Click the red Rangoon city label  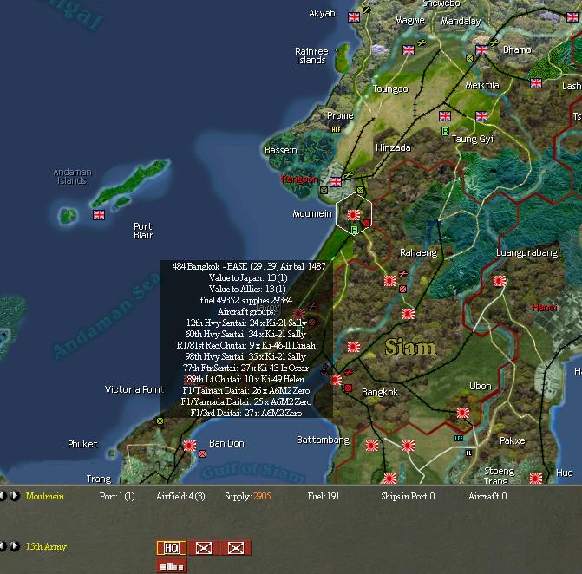point(299,179)
